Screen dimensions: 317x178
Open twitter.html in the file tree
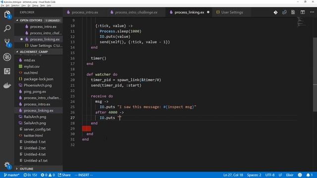click(39, 135)
